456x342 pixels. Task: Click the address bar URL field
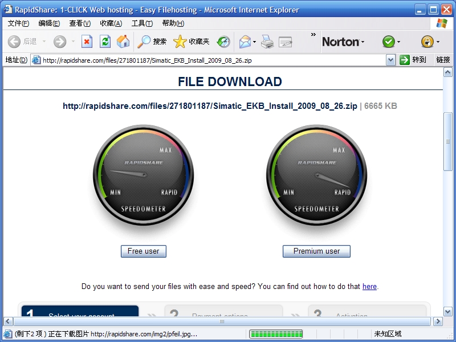click(x=214, y=60)
